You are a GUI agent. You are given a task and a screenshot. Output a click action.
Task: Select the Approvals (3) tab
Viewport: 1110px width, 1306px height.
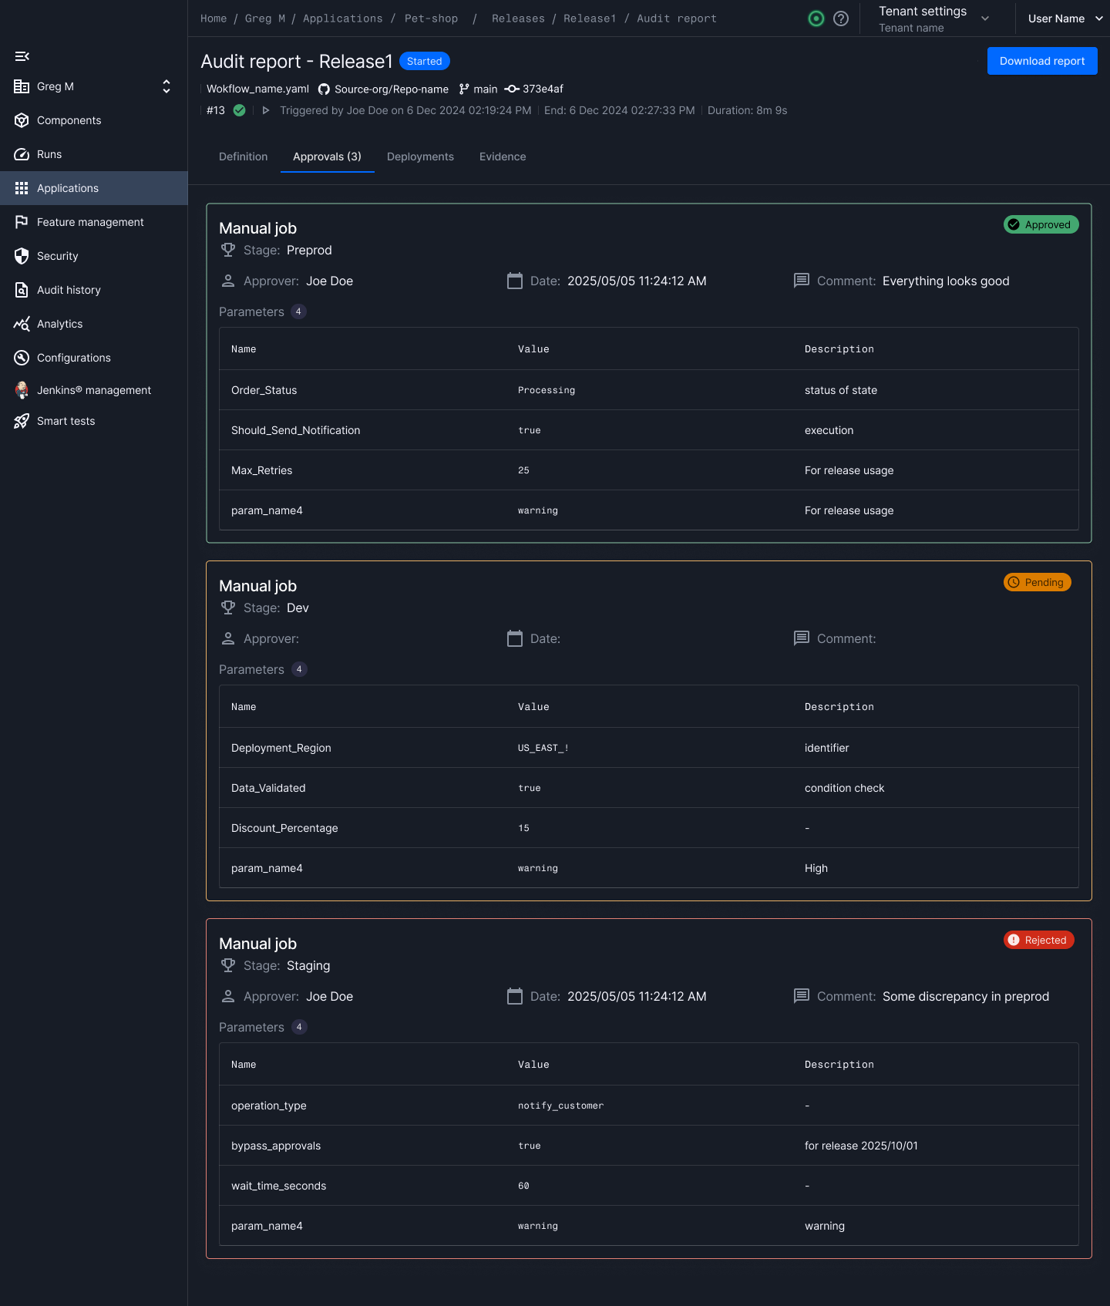[327, 157]
